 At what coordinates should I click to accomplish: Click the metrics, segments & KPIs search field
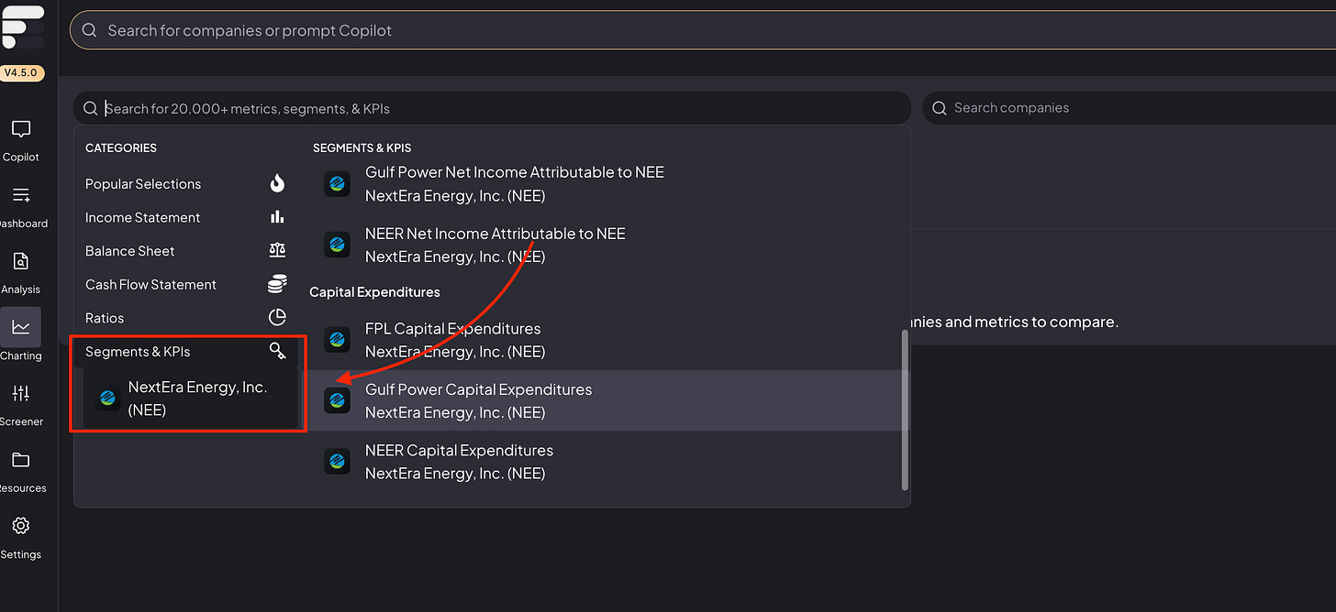(492, 108)
